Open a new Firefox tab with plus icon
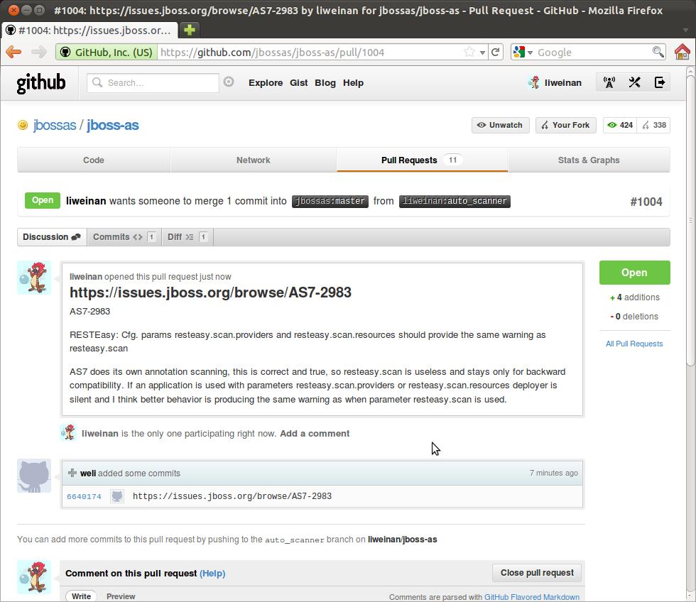The image size is (696, 602). pos(190,30)
